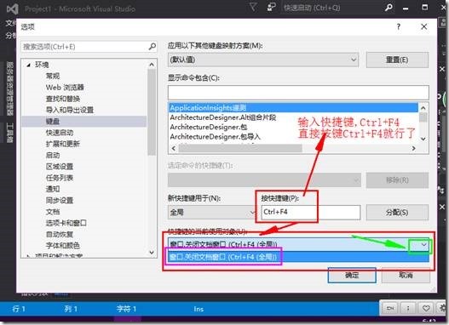This screenshot has width=449, height=325.
Task: Click the Ins indicator in status bar
Action: 199,309
